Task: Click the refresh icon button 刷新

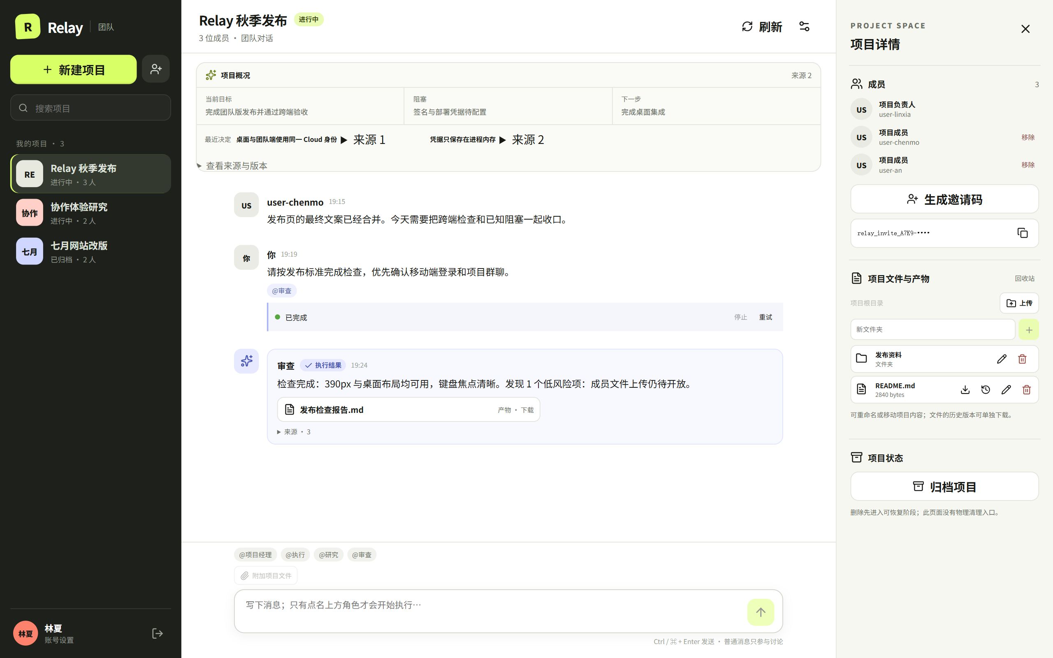Action: click(x=762, y=27)
